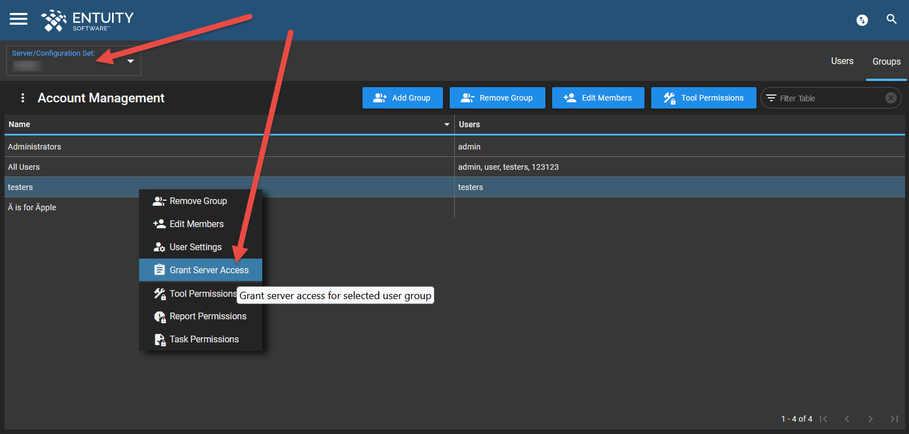The image size is (909, 434).
Task: Switch to the Groups tab
Action: 886,61
